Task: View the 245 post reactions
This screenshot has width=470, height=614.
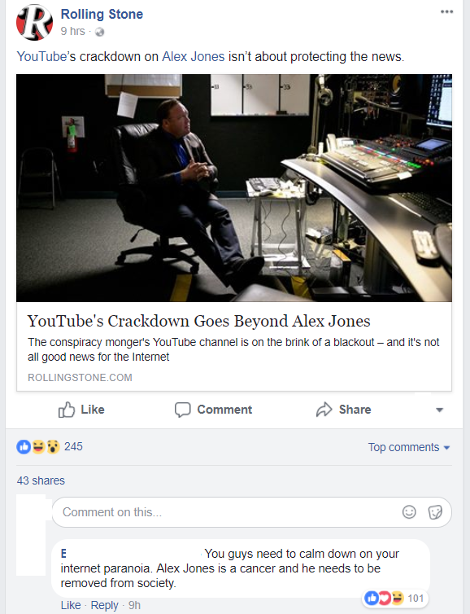Action: (50, 446)
